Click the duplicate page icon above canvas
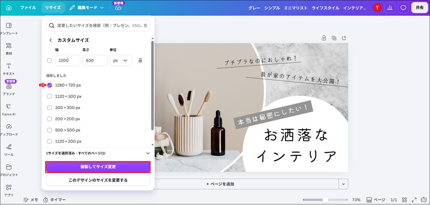Image resolution: width=430 pixels, height=205 pixels. 334,38
